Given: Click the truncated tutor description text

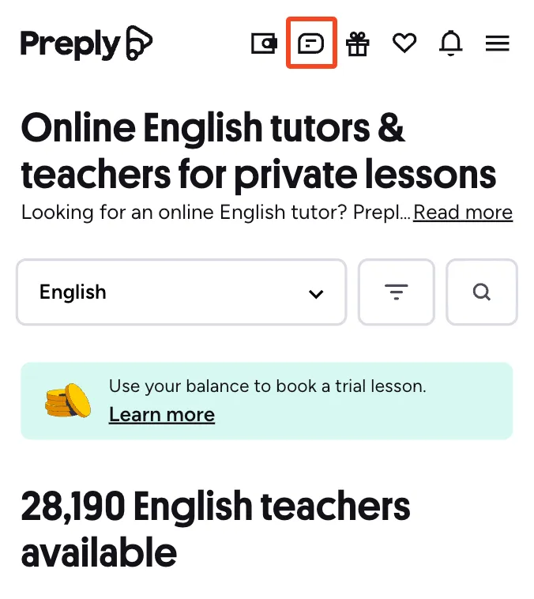Looking at the screenshot, I should [x=215, y=213].
